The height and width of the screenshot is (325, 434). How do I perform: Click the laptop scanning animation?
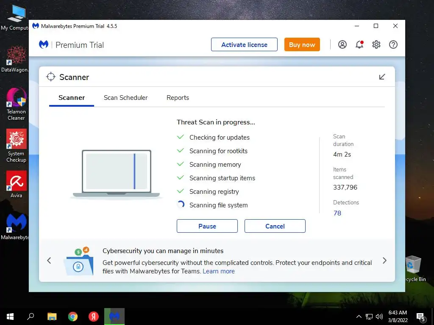pyautogui.click(x=116, y=174)
